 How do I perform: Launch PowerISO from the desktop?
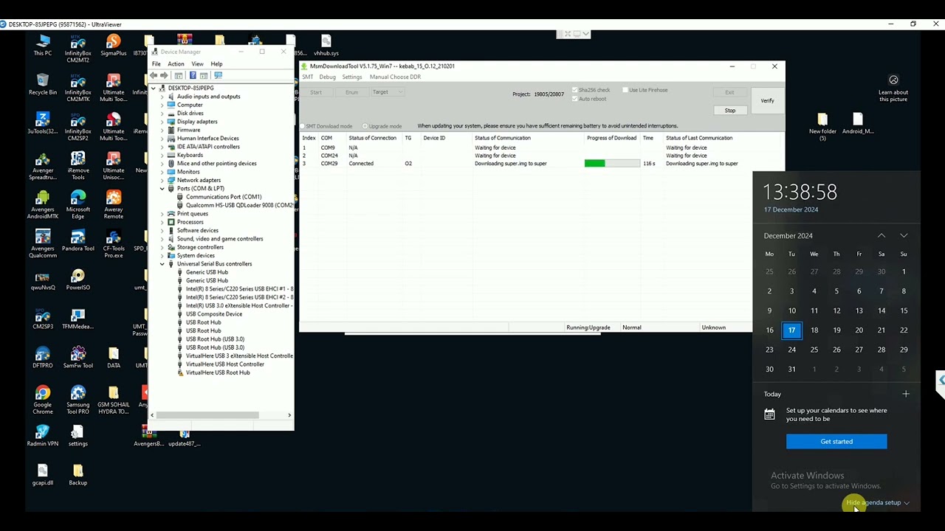tap(78, 280)
